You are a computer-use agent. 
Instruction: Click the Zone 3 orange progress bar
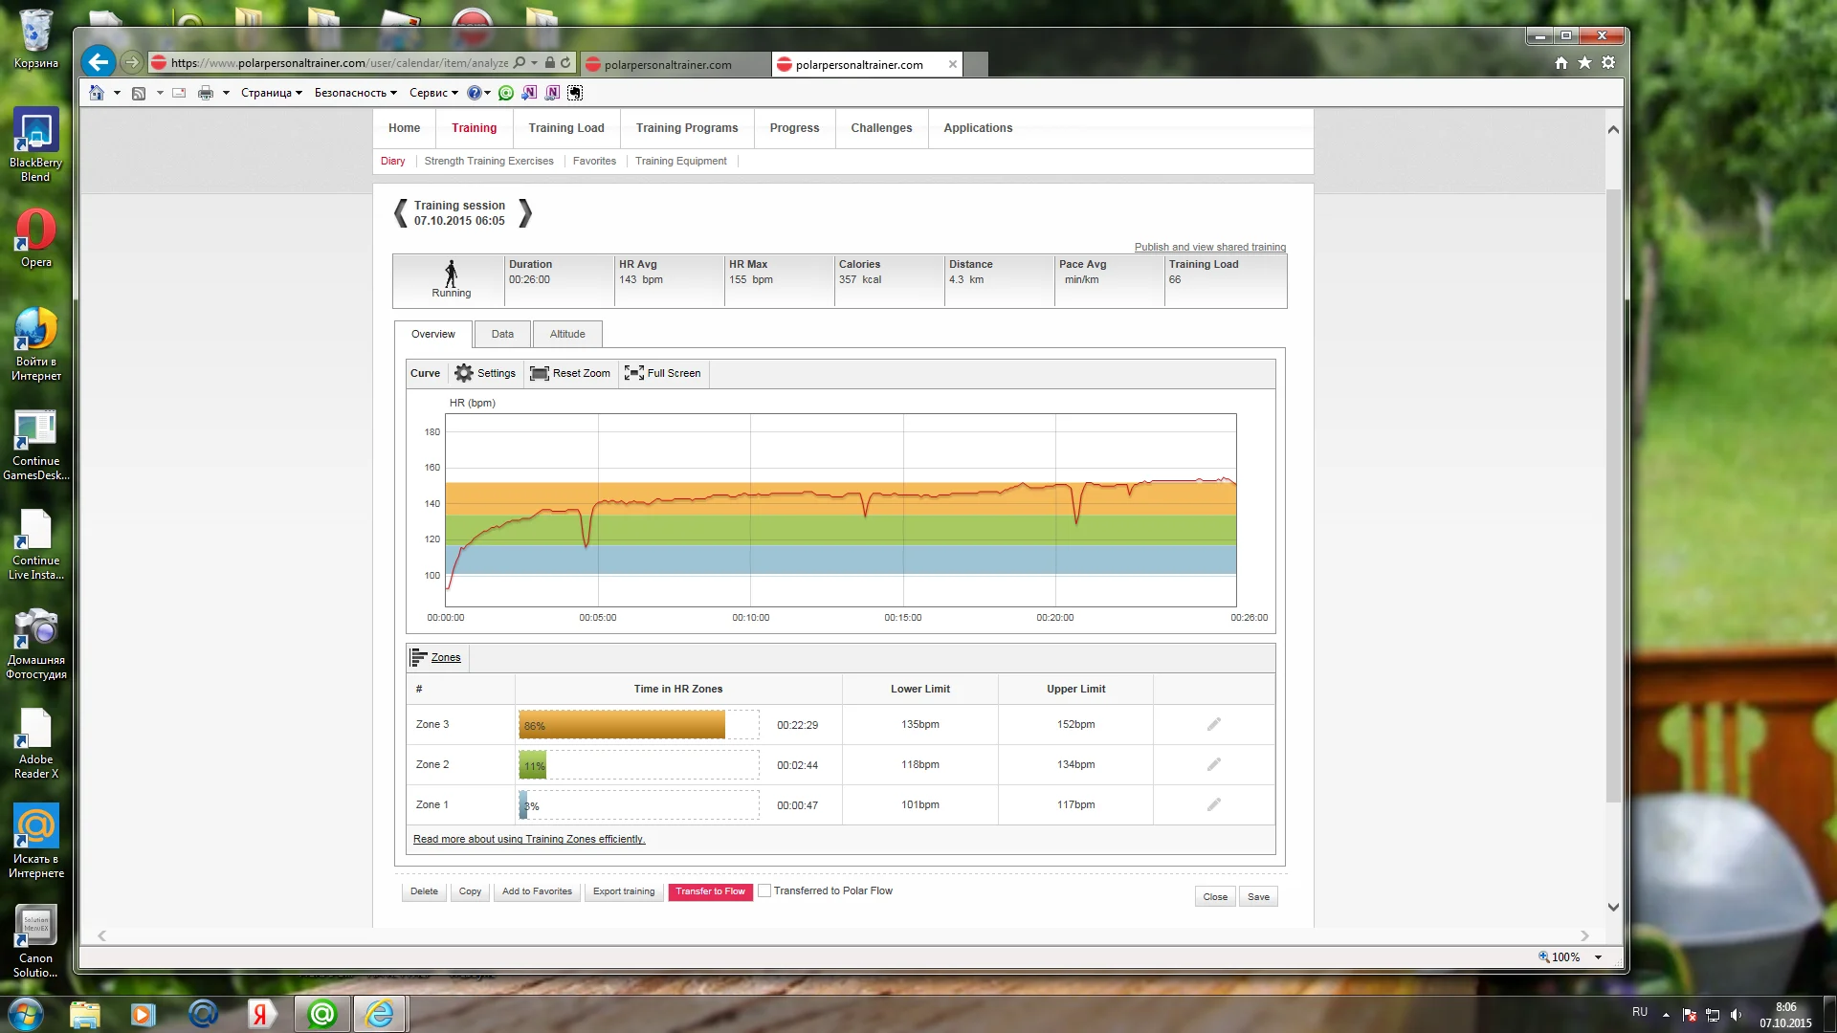pos(622,725)
